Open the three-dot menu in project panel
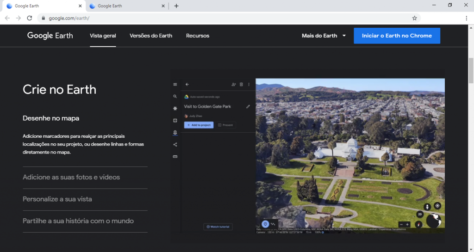474x252 pixels. [x=249, y=85]
